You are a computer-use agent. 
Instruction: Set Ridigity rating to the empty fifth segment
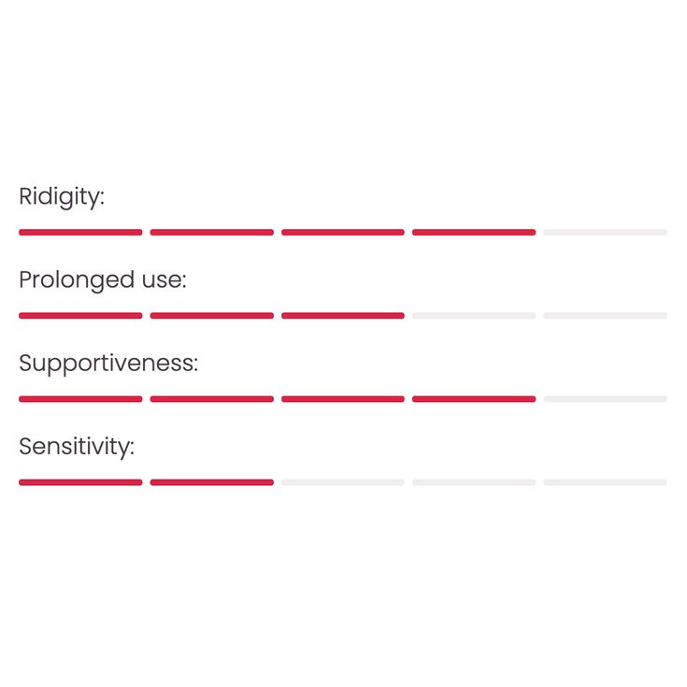tap(605, 232)
